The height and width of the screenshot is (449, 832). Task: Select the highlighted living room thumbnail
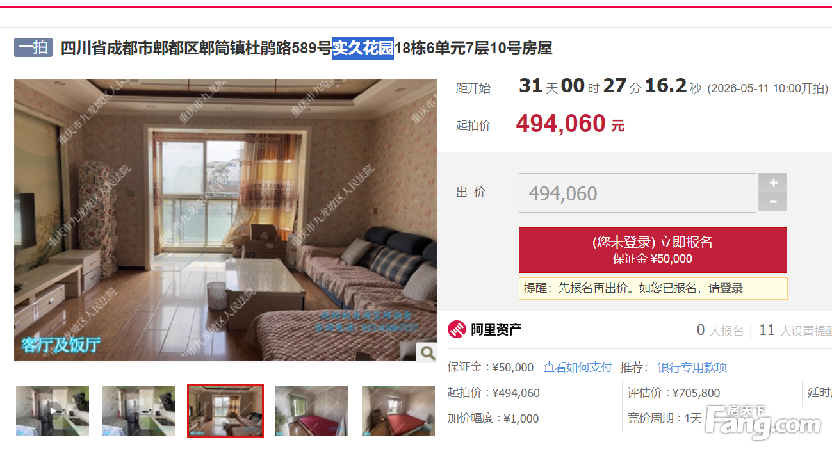225,411
